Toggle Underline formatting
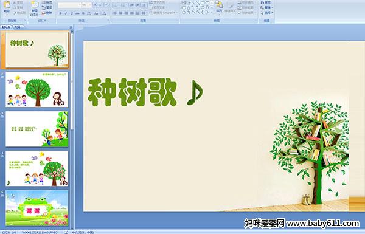Screen dimensions: 365x234 coord(71,13)
